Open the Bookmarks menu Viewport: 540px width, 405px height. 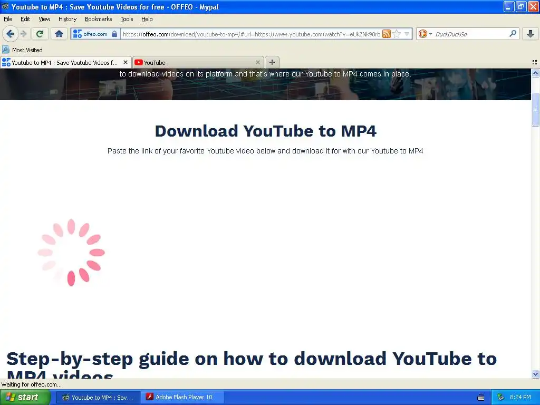click(x=99, y=19)
